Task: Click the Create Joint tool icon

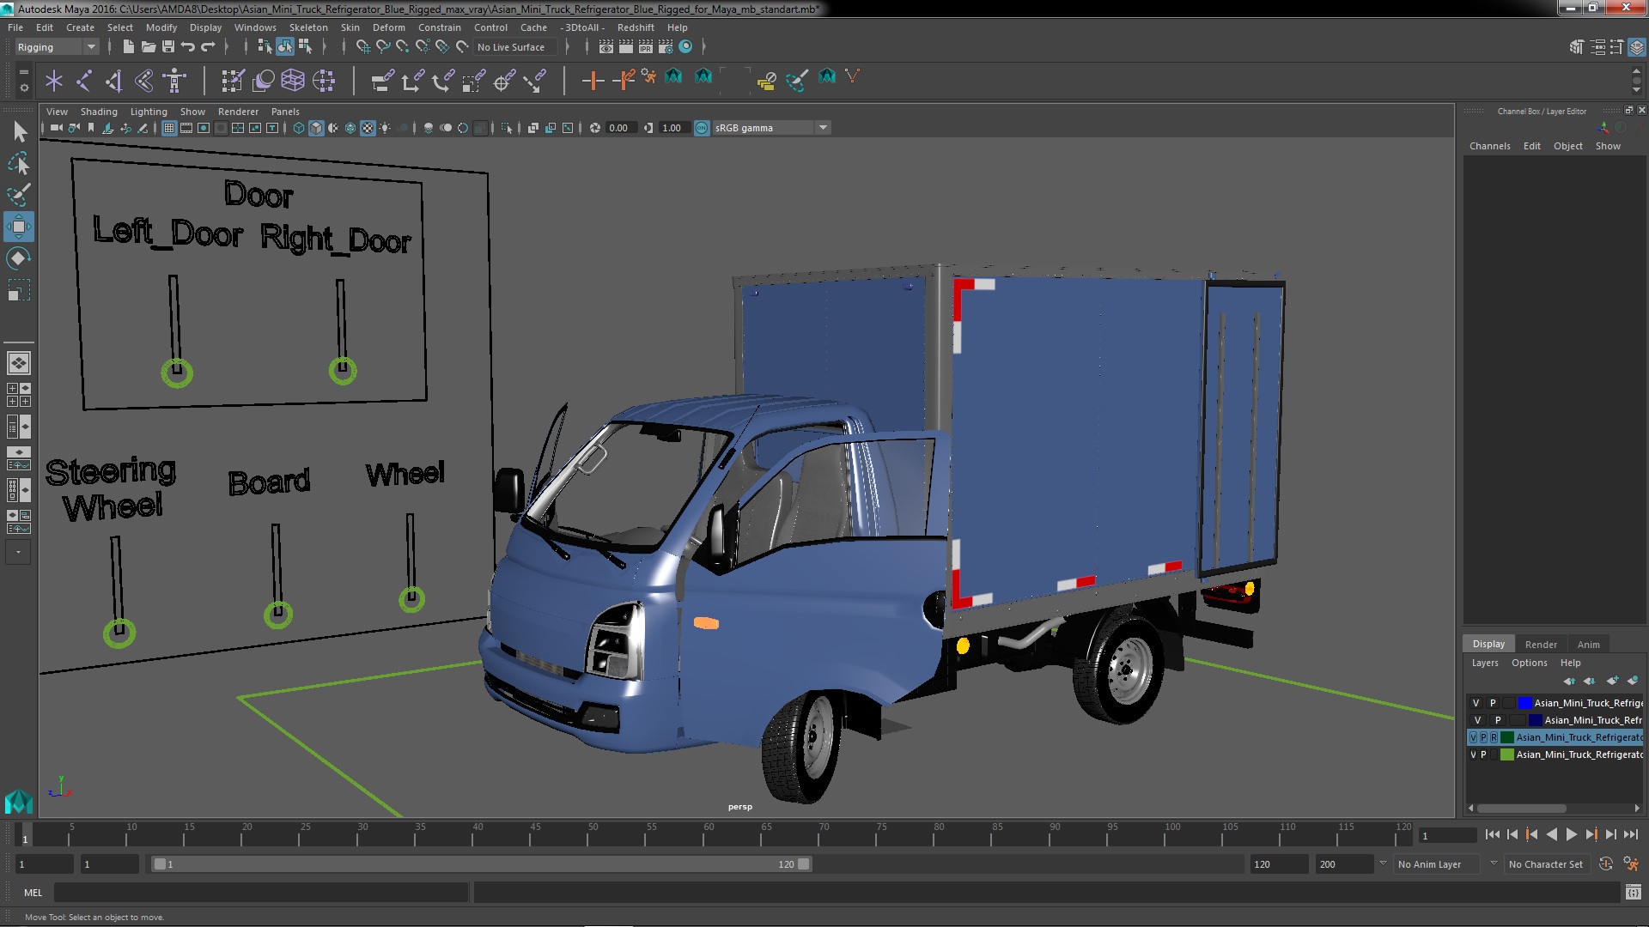Action: [x=84, y=81]
